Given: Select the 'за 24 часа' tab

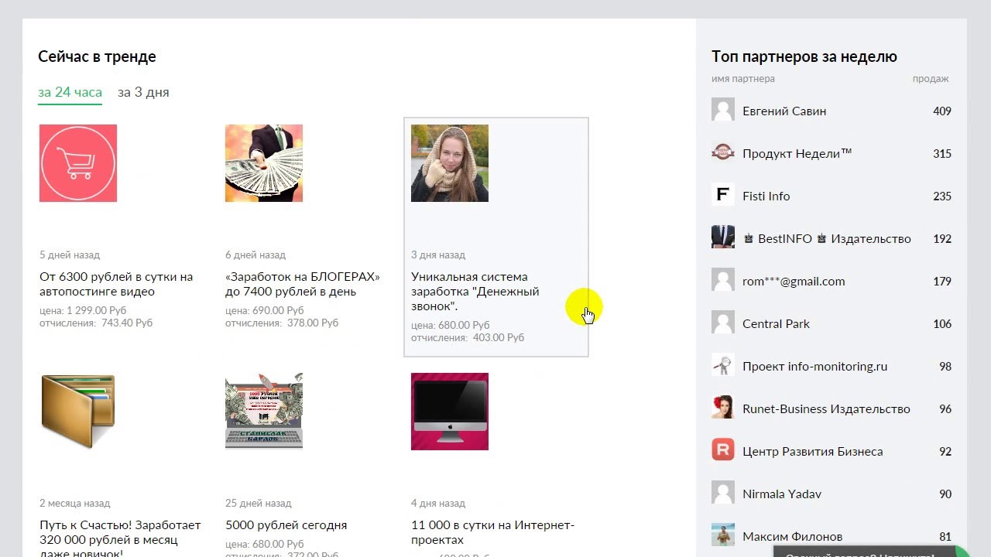Looking at the screenshot, I should (x=70, y=92).
